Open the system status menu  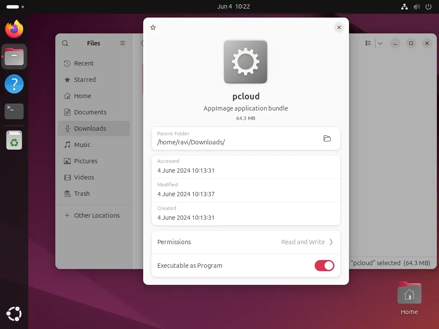click(416, 6)
